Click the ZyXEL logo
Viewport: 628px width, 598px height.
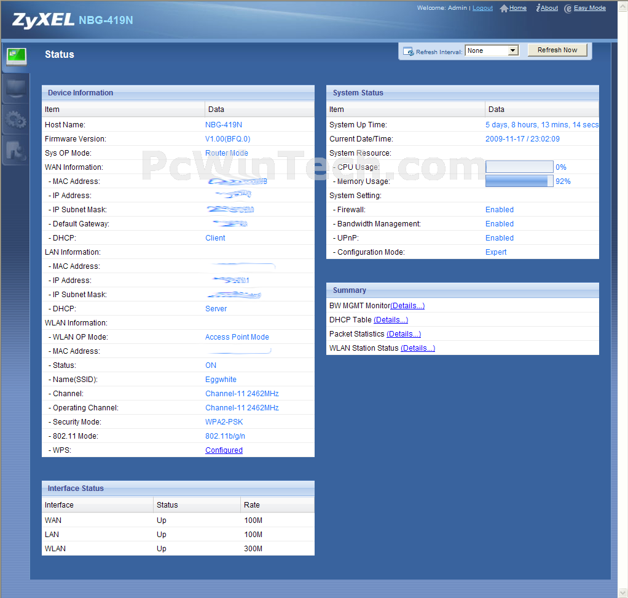43,20
